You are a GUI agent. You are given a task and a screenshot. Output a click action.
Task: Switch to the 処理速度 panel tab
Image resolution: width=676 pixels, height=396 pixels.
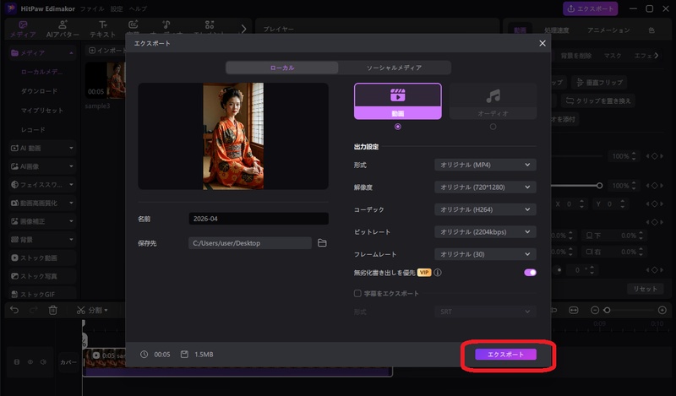556,30
